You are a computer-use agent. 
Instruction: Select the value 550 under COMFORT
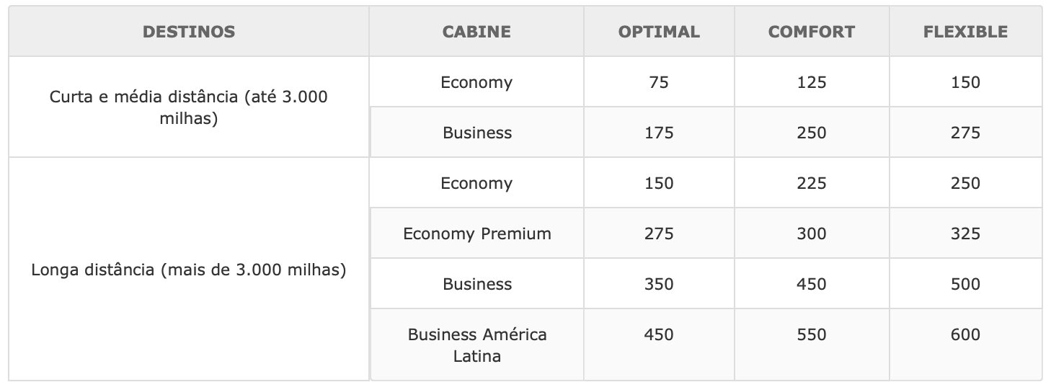pyautogui.click(x=812, y=334)
